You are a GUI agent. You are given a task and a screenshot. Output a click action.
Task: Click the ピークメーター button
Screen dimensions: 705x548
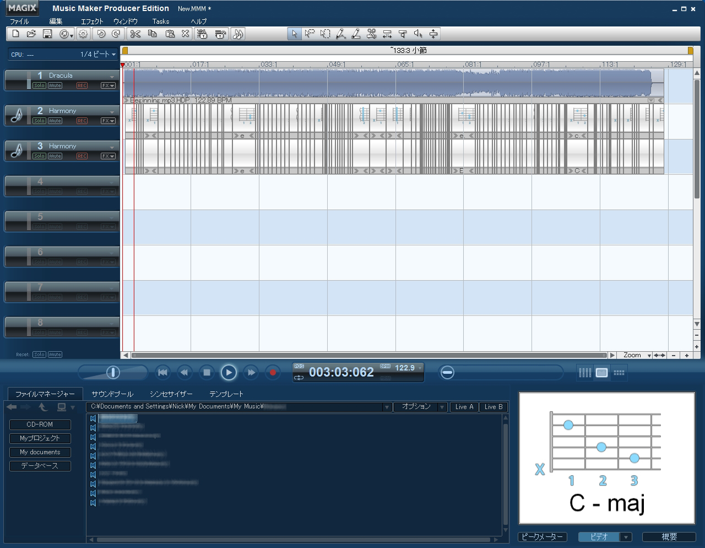pyautogui.click(x=543, y=537)
